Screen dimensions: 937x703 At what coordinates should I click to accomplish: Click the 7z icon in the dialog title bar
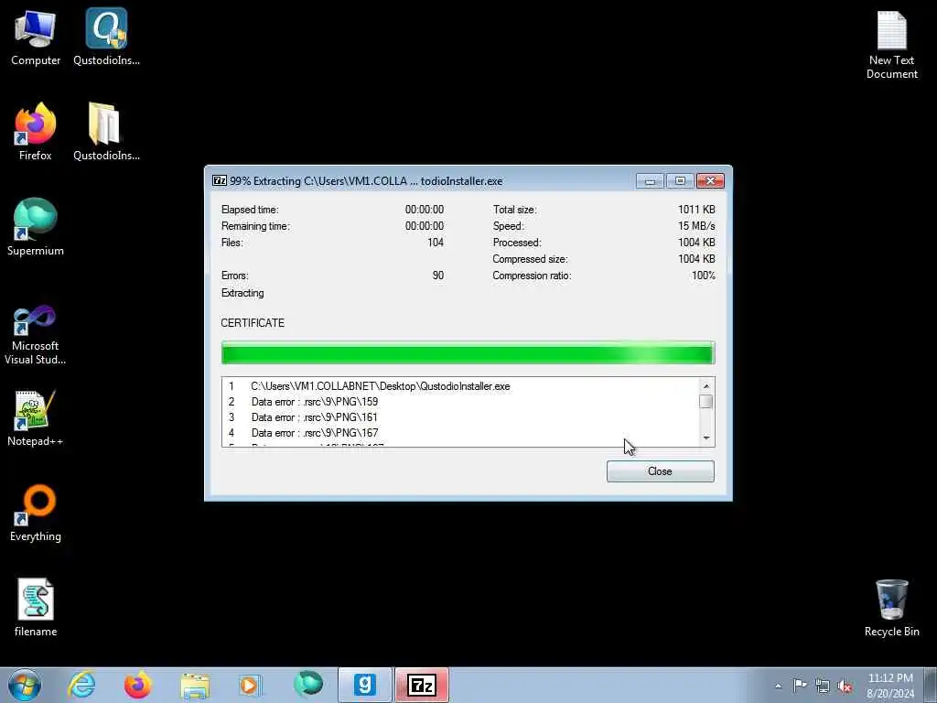pos(220,180)
